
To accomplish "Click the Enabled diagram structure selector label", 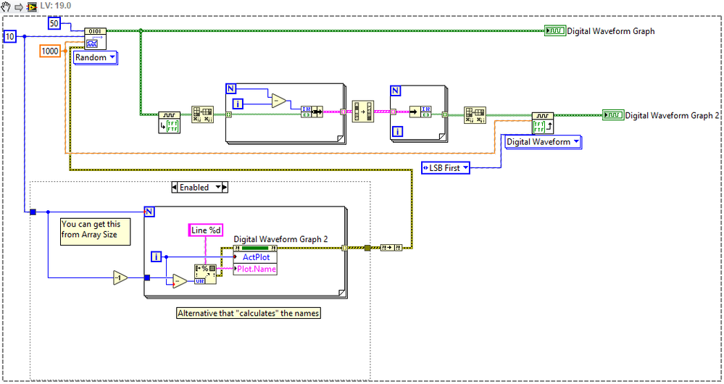I will pyautogui.click(x=200, y=188).
